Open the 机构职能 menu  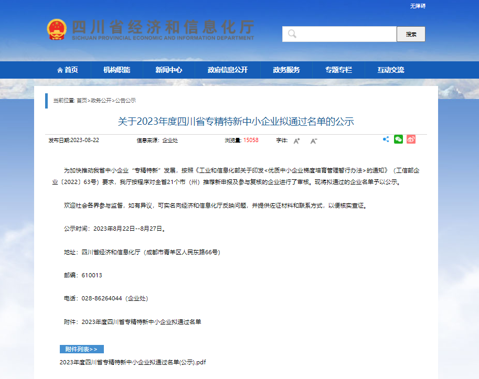point(116,70)
